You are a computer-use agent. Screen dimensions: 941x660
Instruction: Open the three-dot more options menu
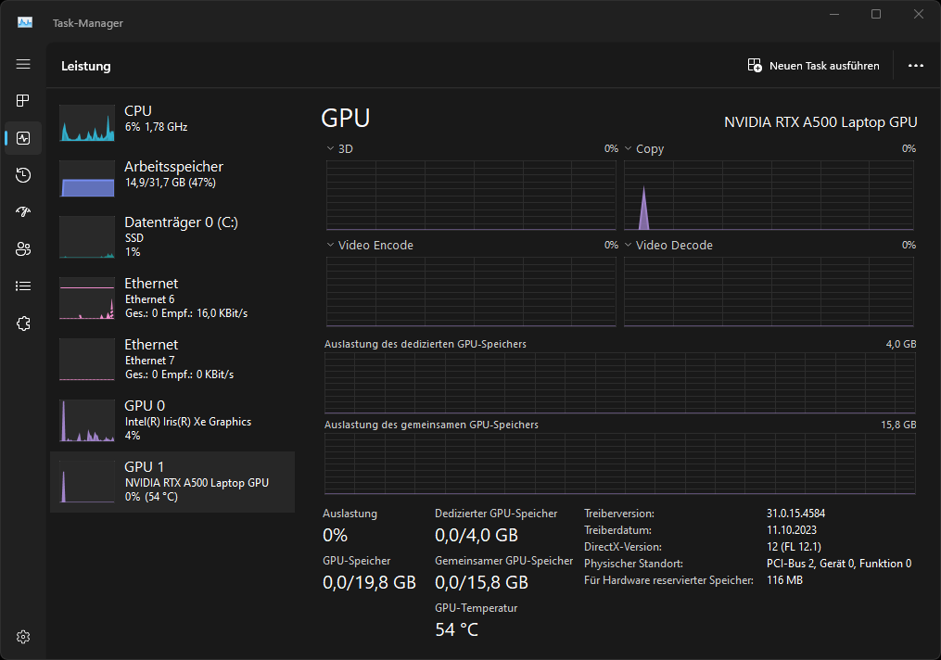tap(915, 66)
